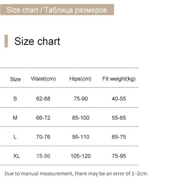Viewport: 179px width, 179px height.
Task: Select the 'Waist(cm)' column header
Action: tap(43, 79)
